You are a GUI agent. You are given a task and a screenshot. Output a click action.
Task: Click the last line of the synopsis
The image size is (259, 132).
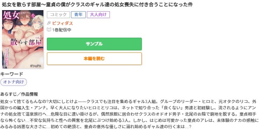coord(96,127)
